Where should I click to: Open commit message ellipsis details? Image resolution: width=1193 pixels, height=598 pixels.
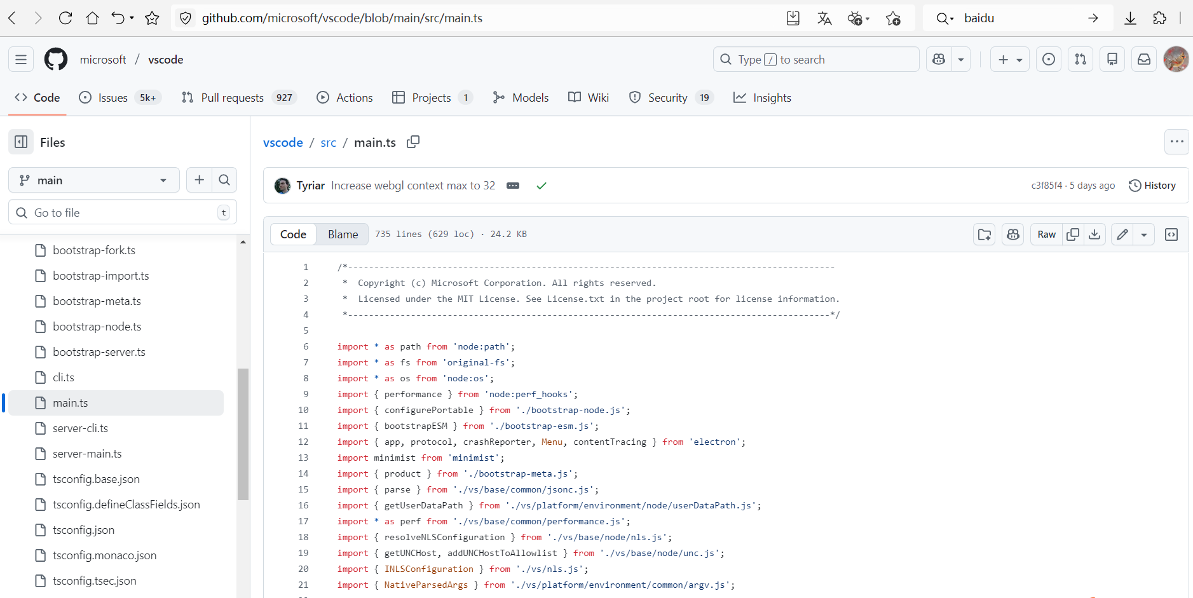click(x=513, y=186)
